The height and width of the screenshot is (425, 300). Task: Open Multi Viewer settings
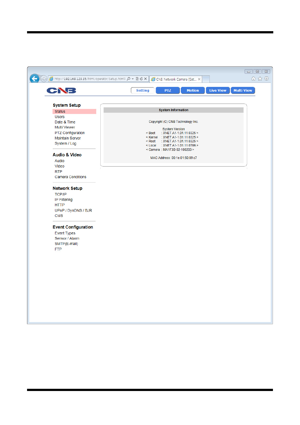(x=65, y=127)
